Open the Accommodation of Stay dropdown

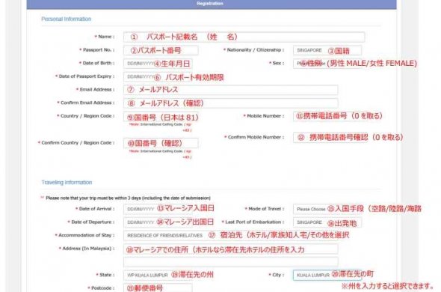point(230,236)
